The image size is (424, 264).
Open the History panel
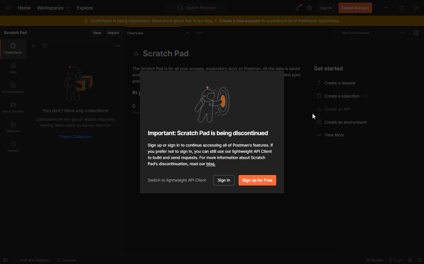tap(13, 147)
